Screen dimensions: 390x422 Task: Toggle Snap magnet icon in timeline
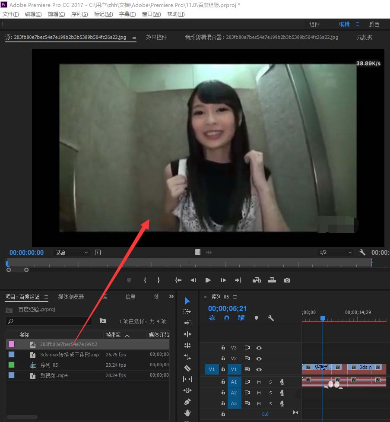pos(227,318)
